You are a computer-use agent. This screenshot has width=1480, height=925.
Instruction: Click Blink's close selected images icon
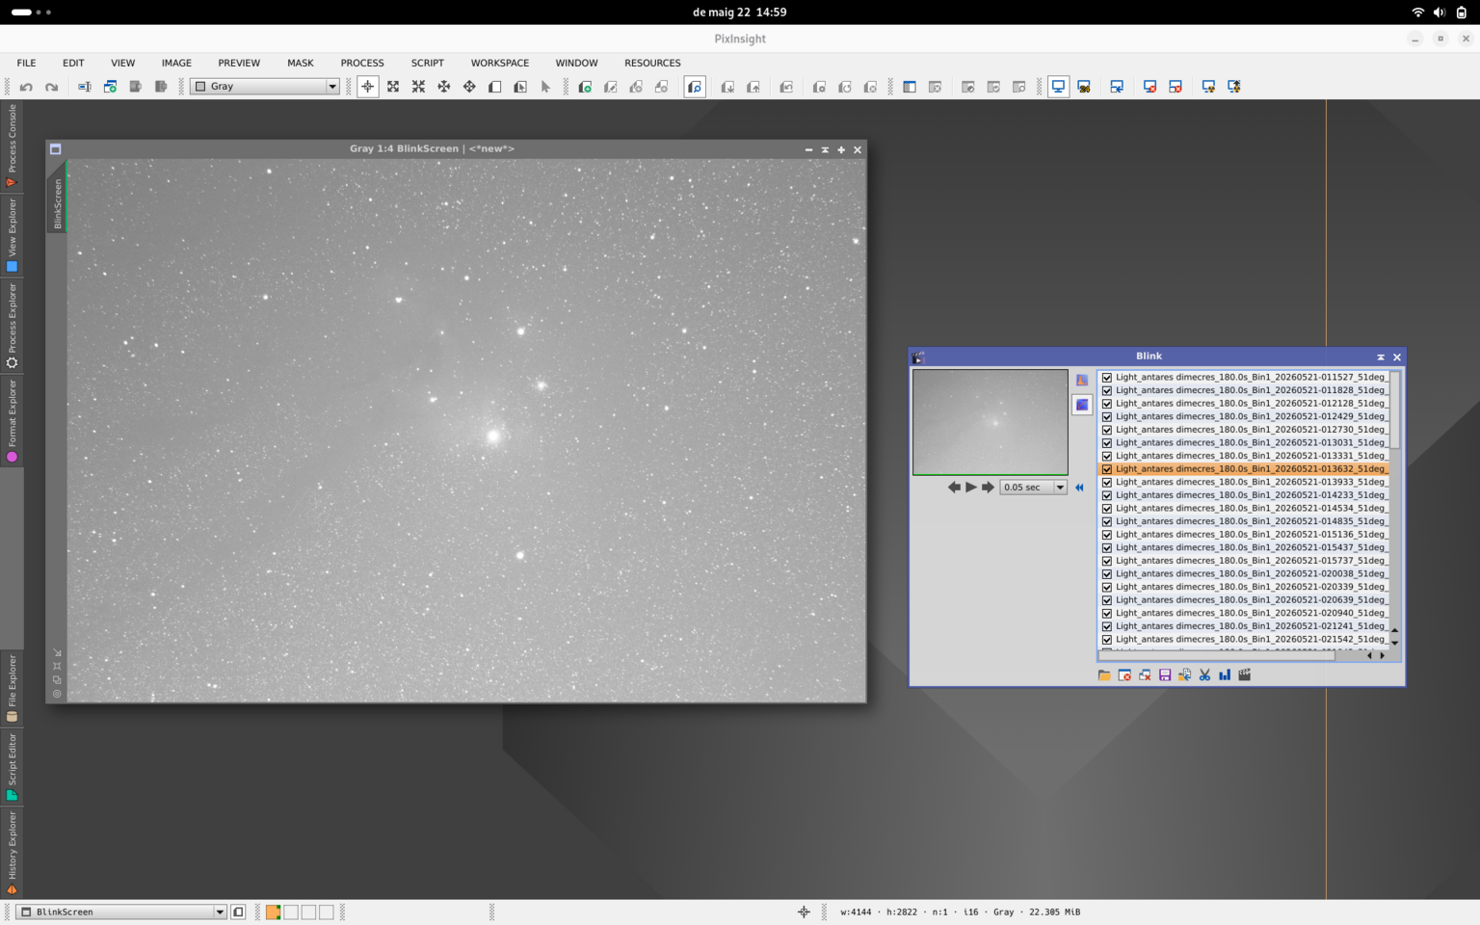coord(1124,675)
